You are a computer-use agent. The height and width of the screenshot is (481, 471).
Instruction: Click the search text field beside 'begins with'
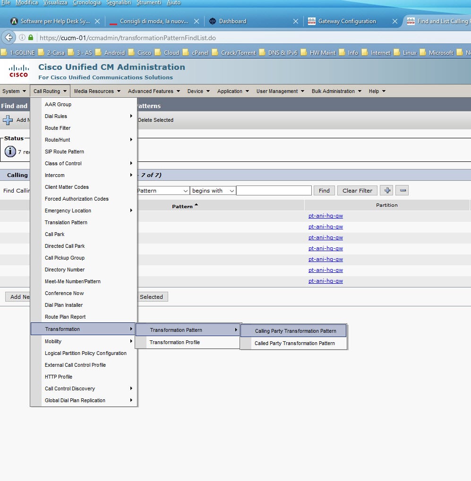274,191
